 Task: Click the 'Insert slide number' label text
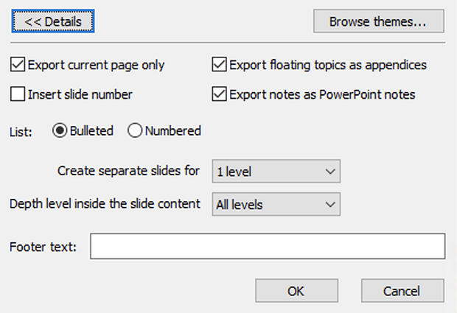[x=80, y=94]
